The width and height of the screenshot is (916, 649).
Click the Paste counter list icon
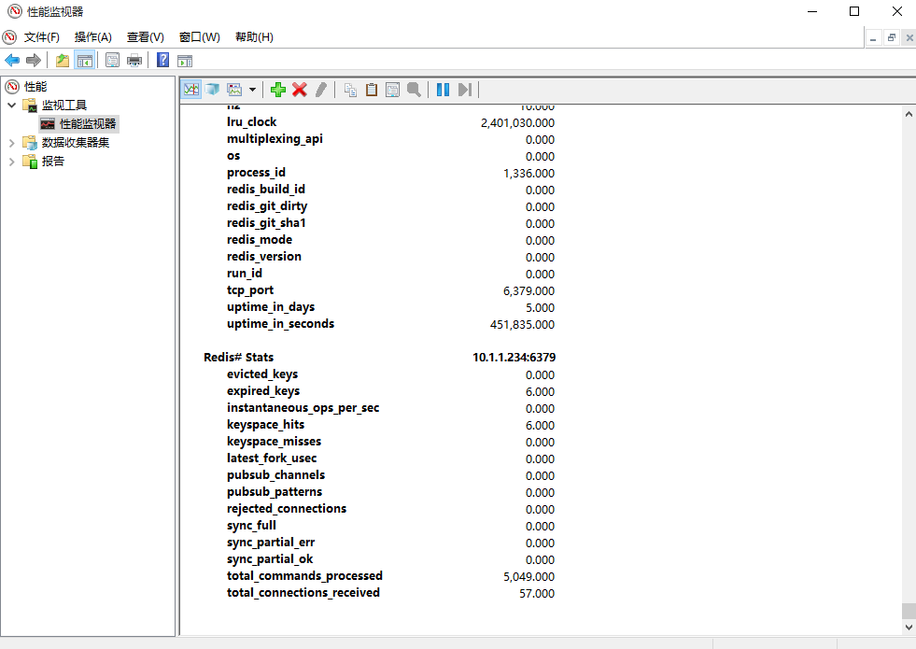click(372, 90)
